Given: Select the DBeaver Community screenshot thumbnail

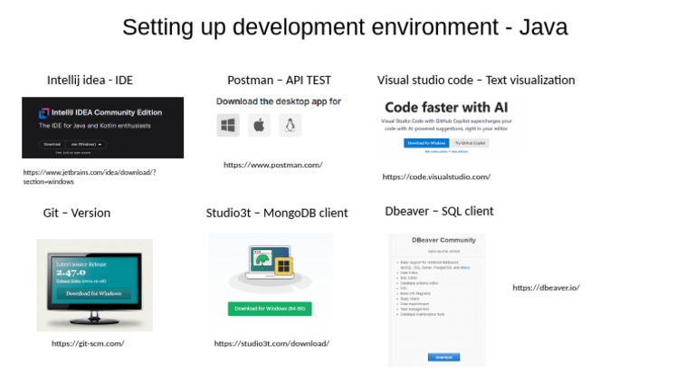Looking at the screenshot, I should coord(436,301).
